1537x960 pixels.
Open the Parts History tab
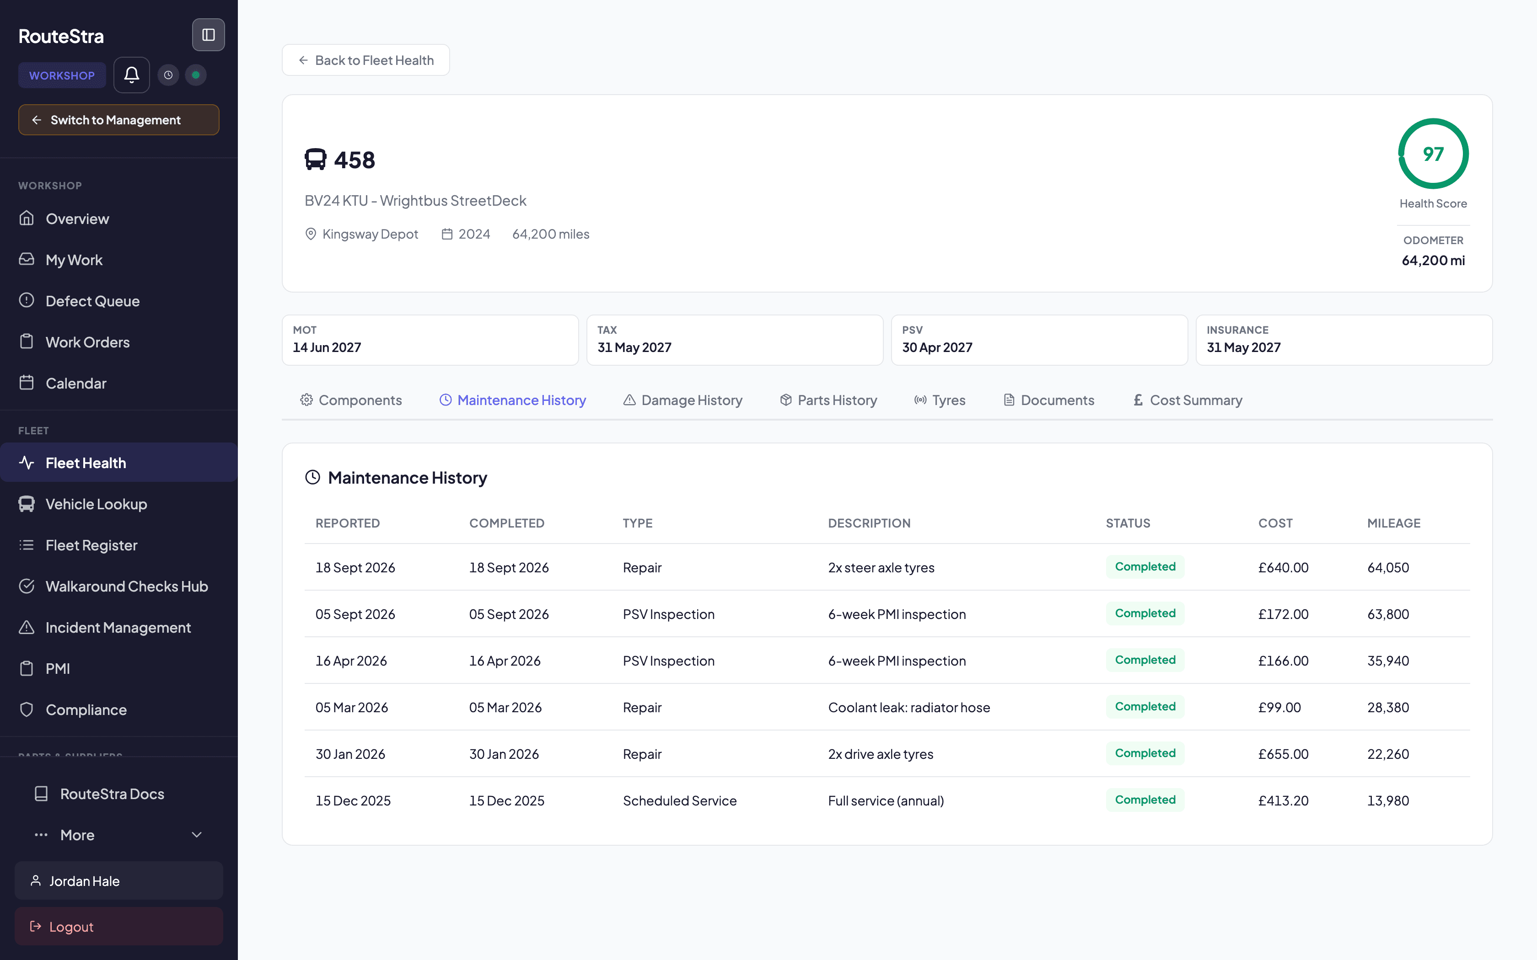point(828,400)
